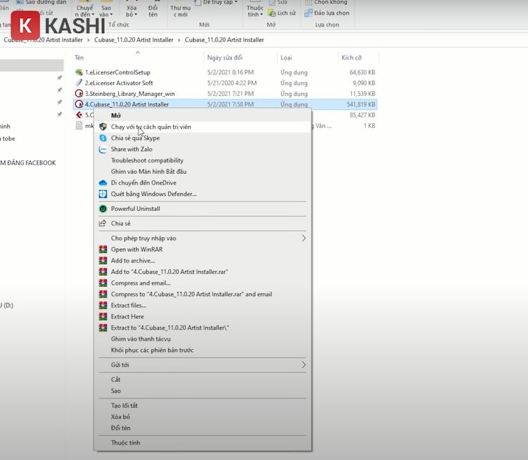The image size is (528, 460).
Task: Click the Powerful Uninstall green icon
Action: tap(103, 209)
